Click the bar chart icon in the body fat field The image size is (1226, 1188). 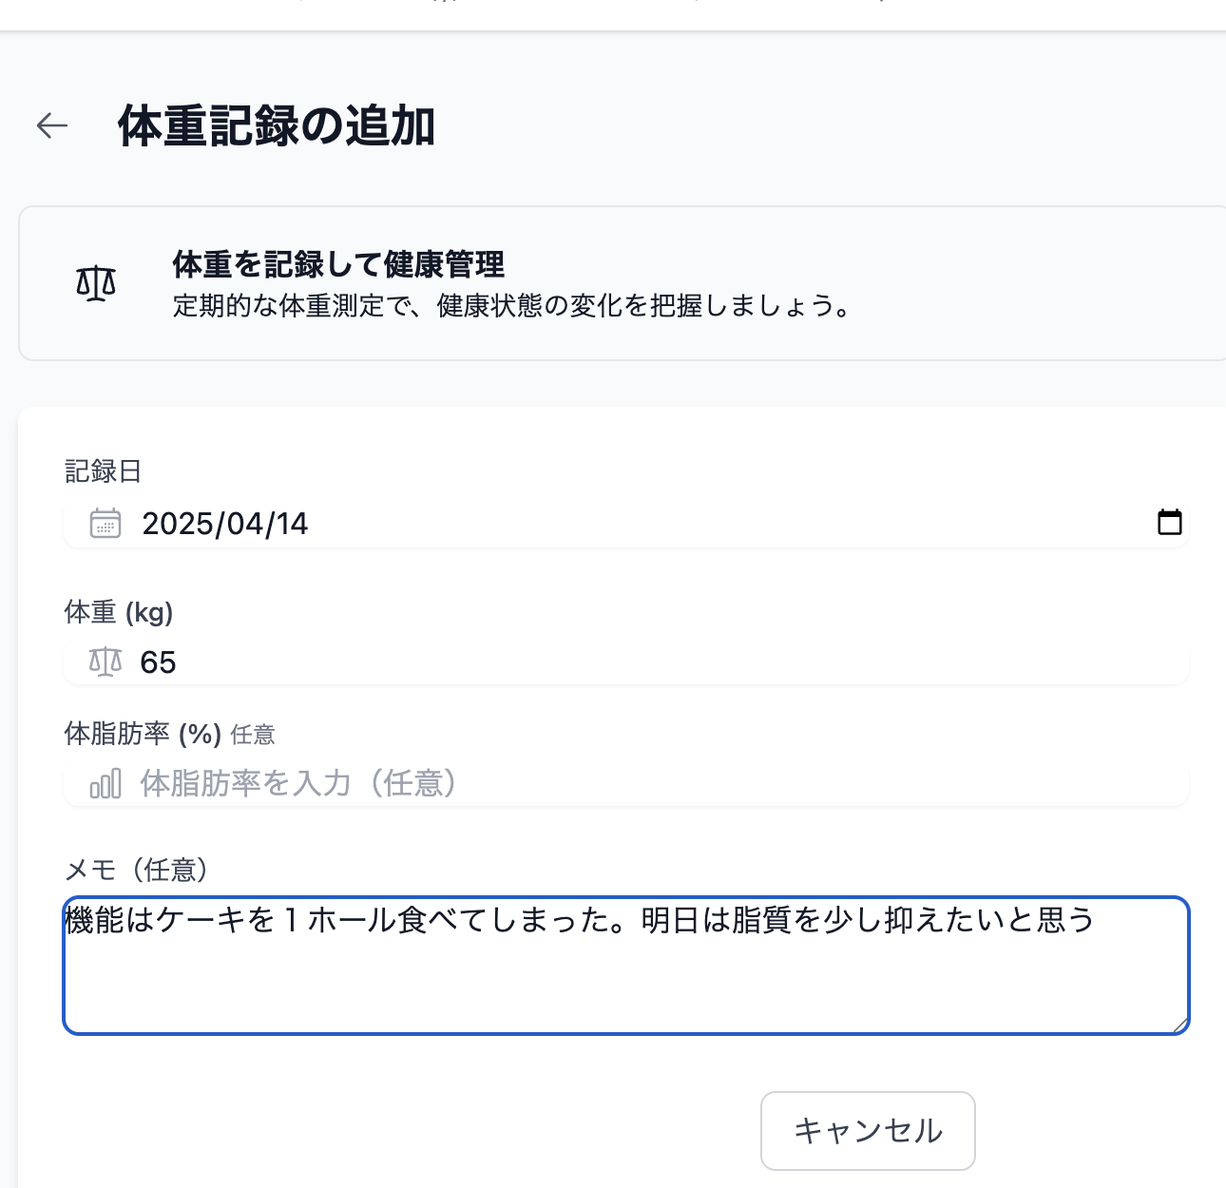point(105,784)
